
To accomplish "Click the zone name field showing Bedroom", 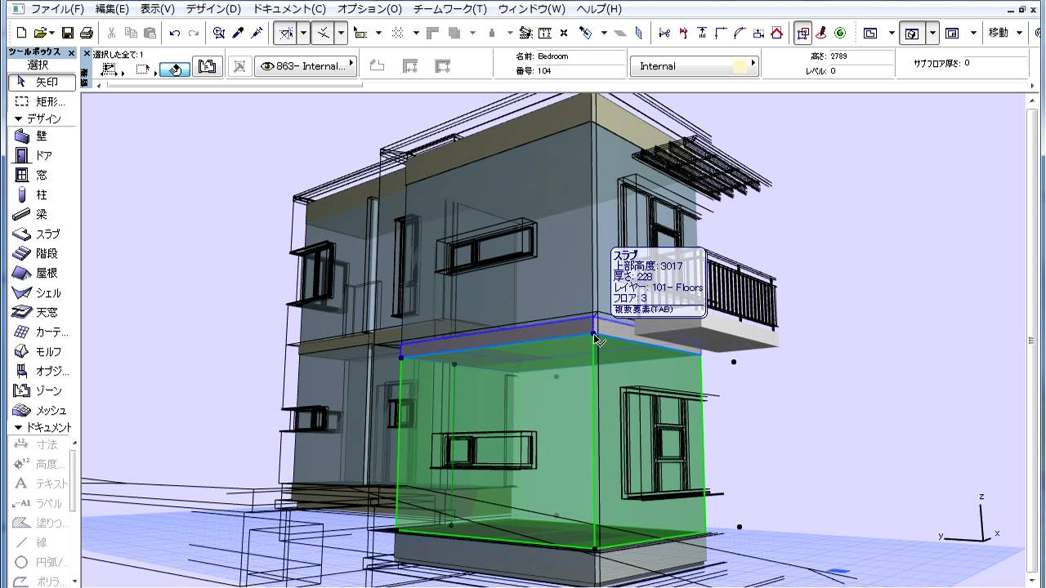I will (x=582, y=56).
